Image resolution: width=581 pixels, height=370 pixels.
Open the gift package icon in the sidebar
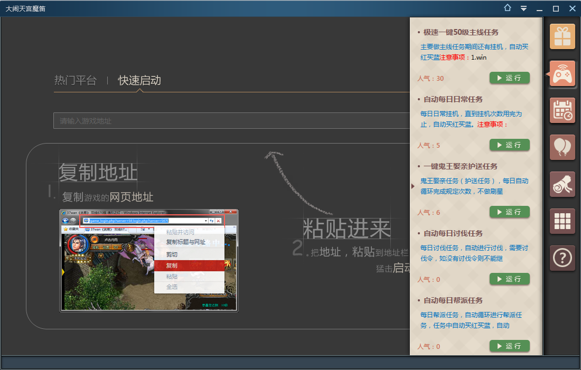[562, 37]
